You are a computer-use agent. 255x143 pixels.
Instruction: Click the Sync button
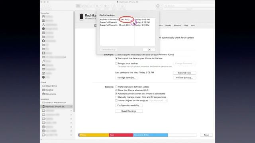pyautogui.click(x=206, y=135)
